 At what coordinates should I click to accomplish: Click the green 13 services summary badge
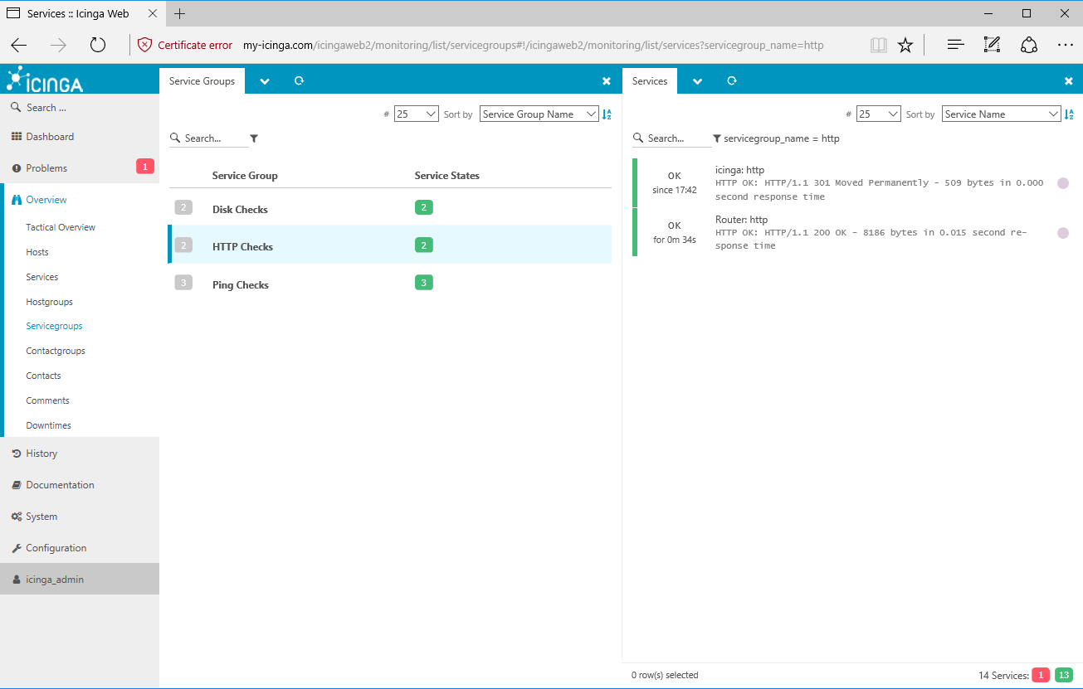point(1064,675)
